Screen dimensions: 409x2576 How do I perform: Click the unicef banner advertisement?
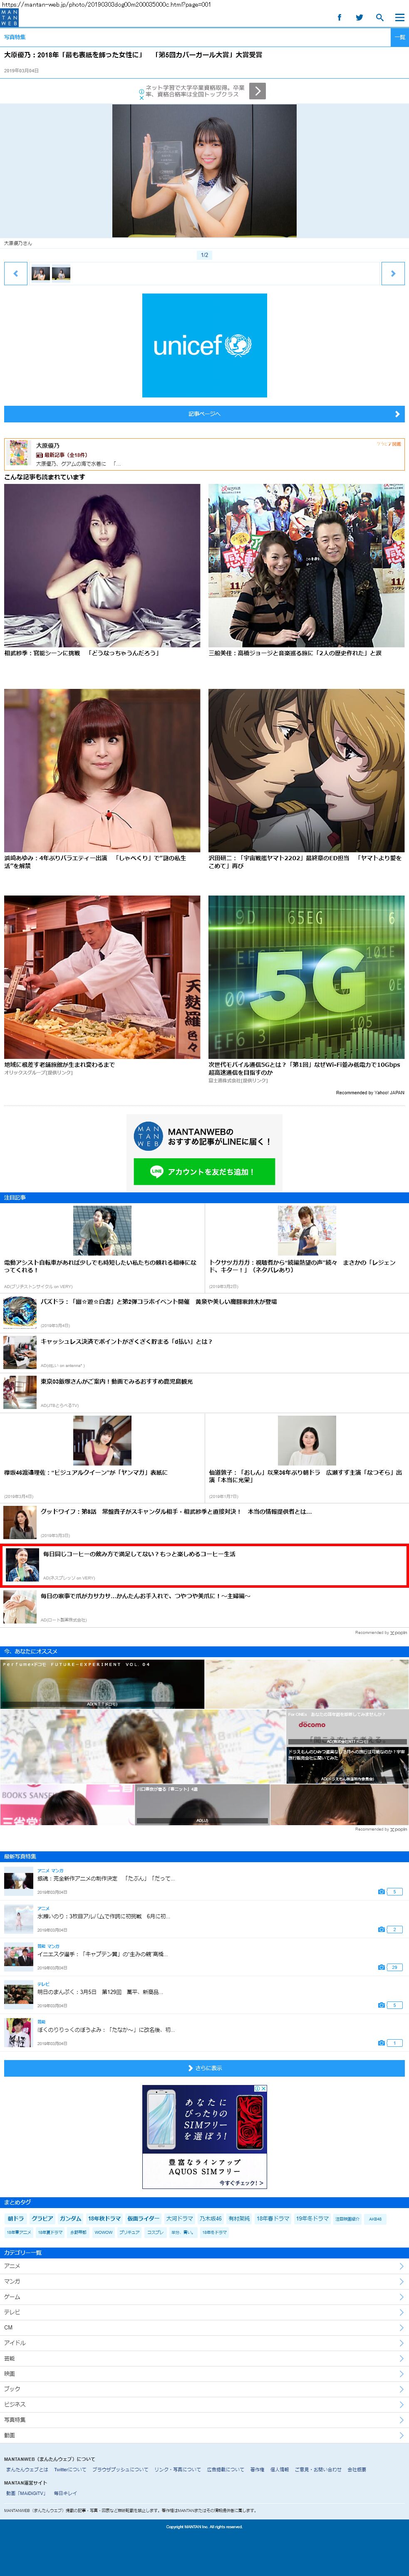point(204,345)
